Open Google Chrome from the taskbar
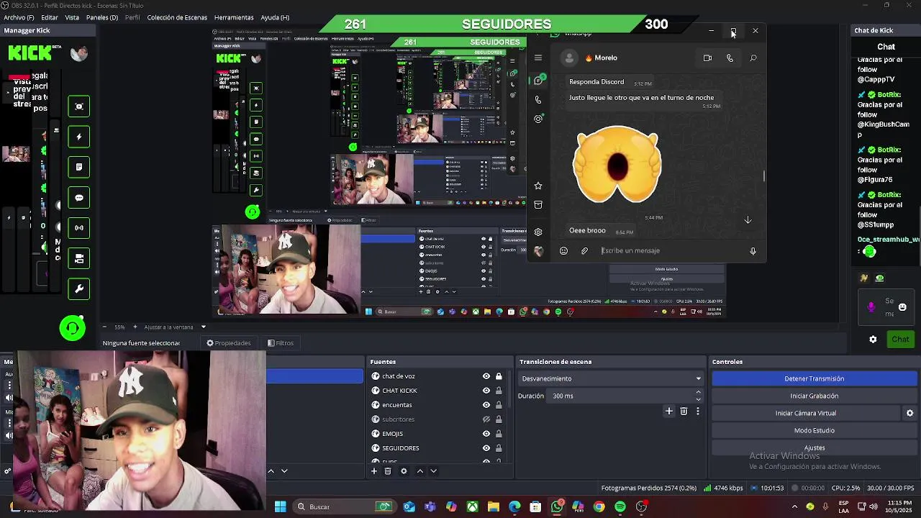Image resolution: width=921 pixels, height=518 pixels. coord(599,507)
